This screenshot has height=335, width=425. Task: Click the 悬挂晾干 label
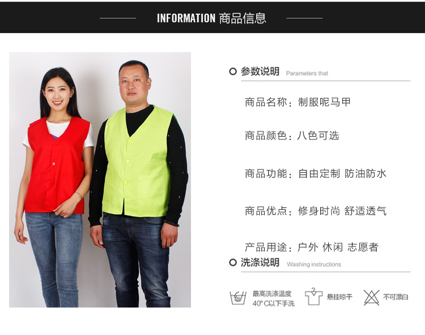pos(339,297)
